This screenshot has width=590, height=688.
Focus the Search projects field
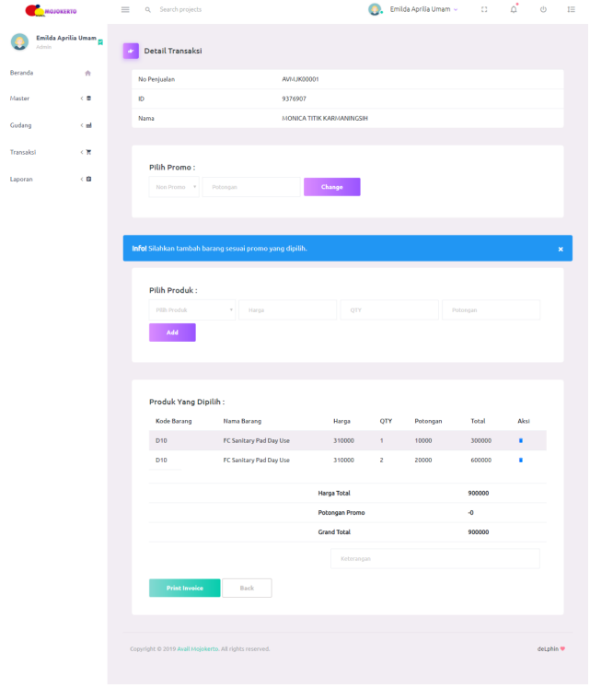(x=180, y=9)
